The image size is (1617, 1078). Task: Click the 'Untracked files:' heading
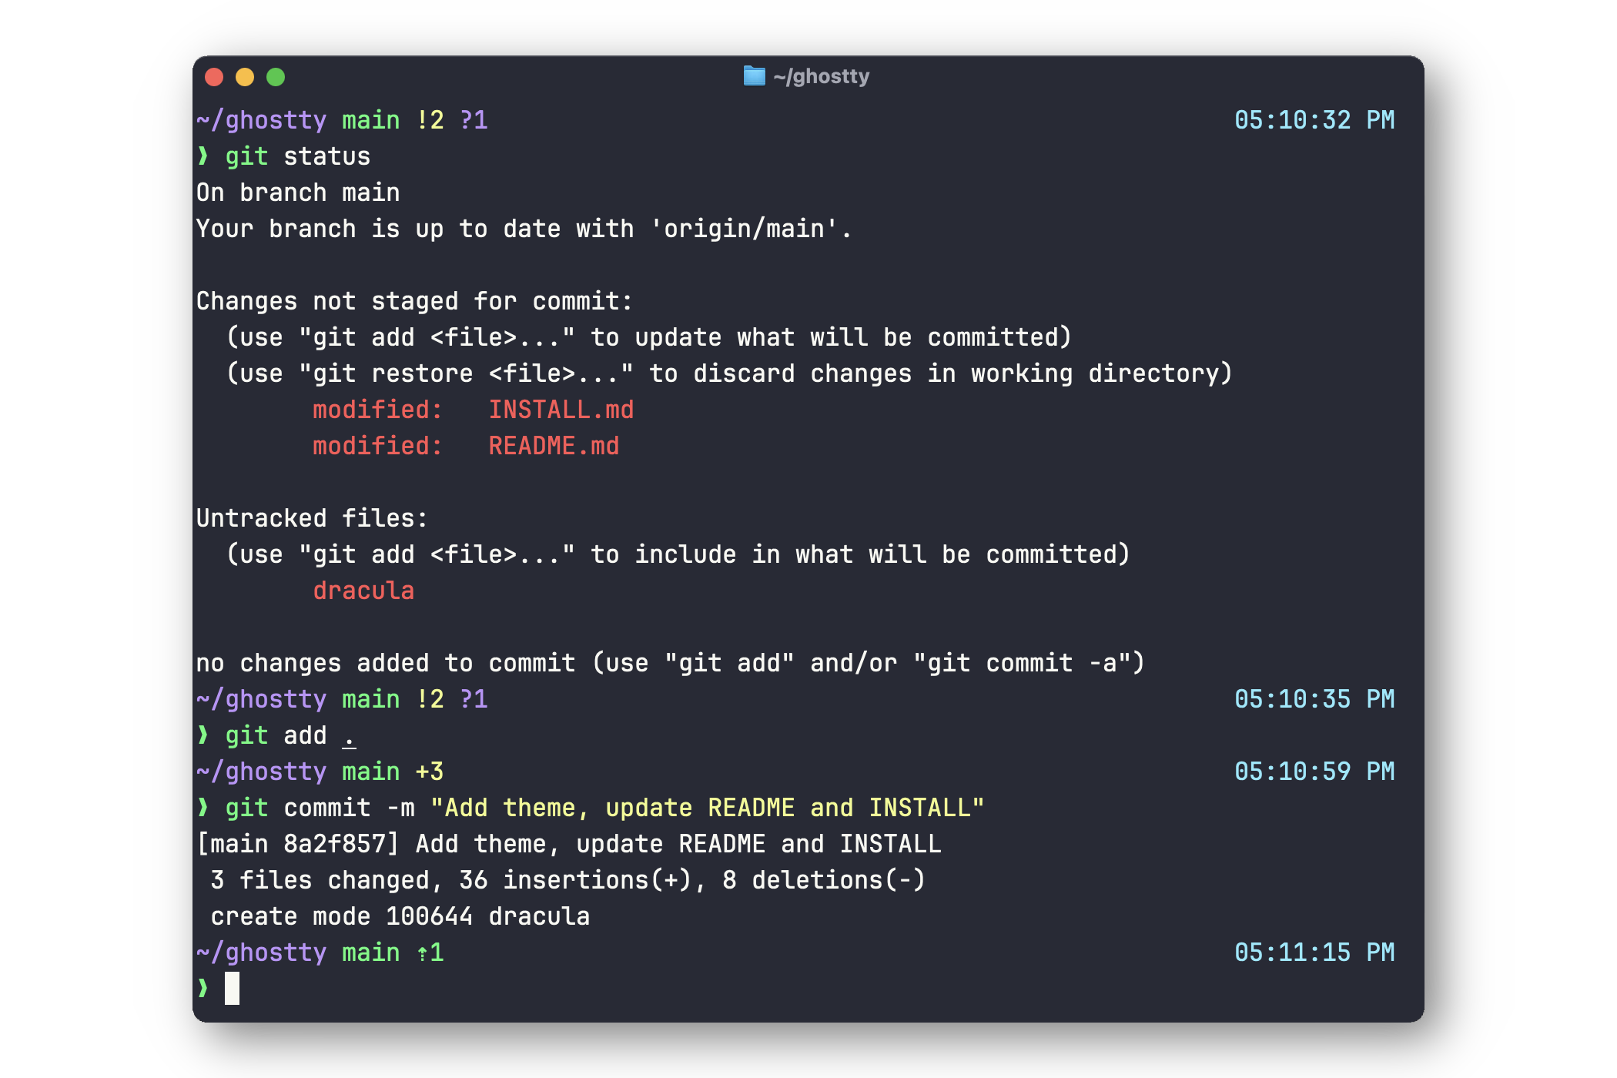coord(312,518)
